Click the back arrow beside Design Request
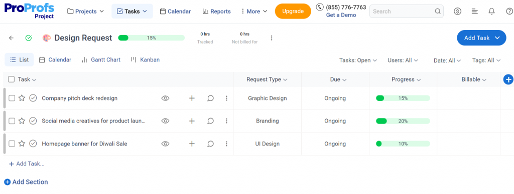This screenshot has width=514, height=194. click(x=12, y=38)
